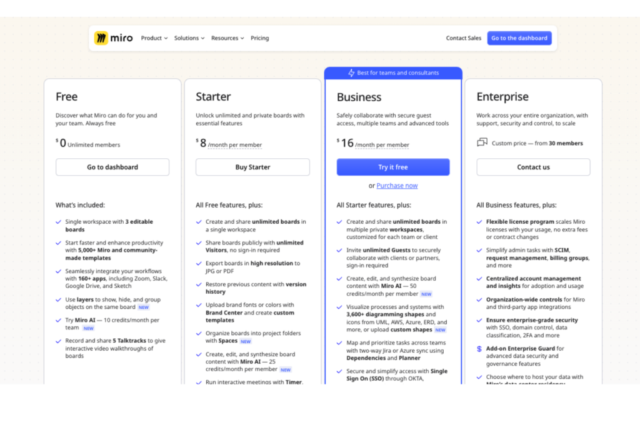Click checkmark next to 160+ apps feature
Image resolution: width=640 pixels, height=427 pixels.
(58, 271)
